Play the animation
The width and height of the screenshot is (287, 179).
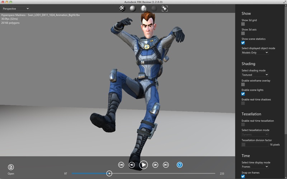143,165
